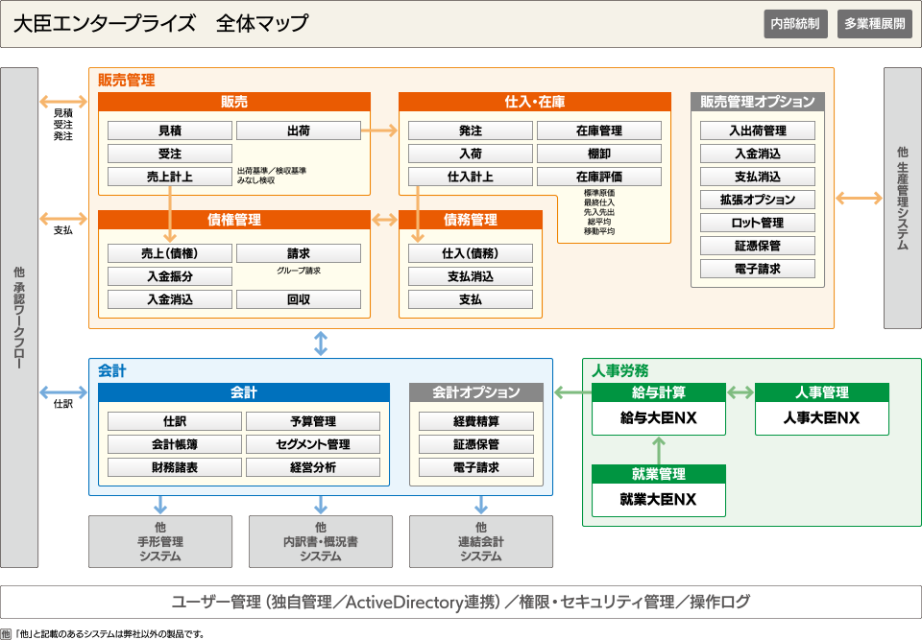Image resolution: width=922 pixels, height=640 pixels.
Task: Select the 会計帳簿 box
Action: pos(175,444)
